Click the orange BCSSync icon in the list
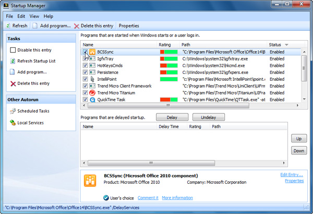Viewport: 313px width, 214px height. coord(92,52)
